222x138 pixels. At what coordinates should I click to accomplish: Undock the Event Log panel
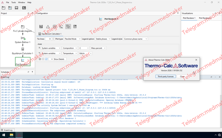(x=211, y=77)
